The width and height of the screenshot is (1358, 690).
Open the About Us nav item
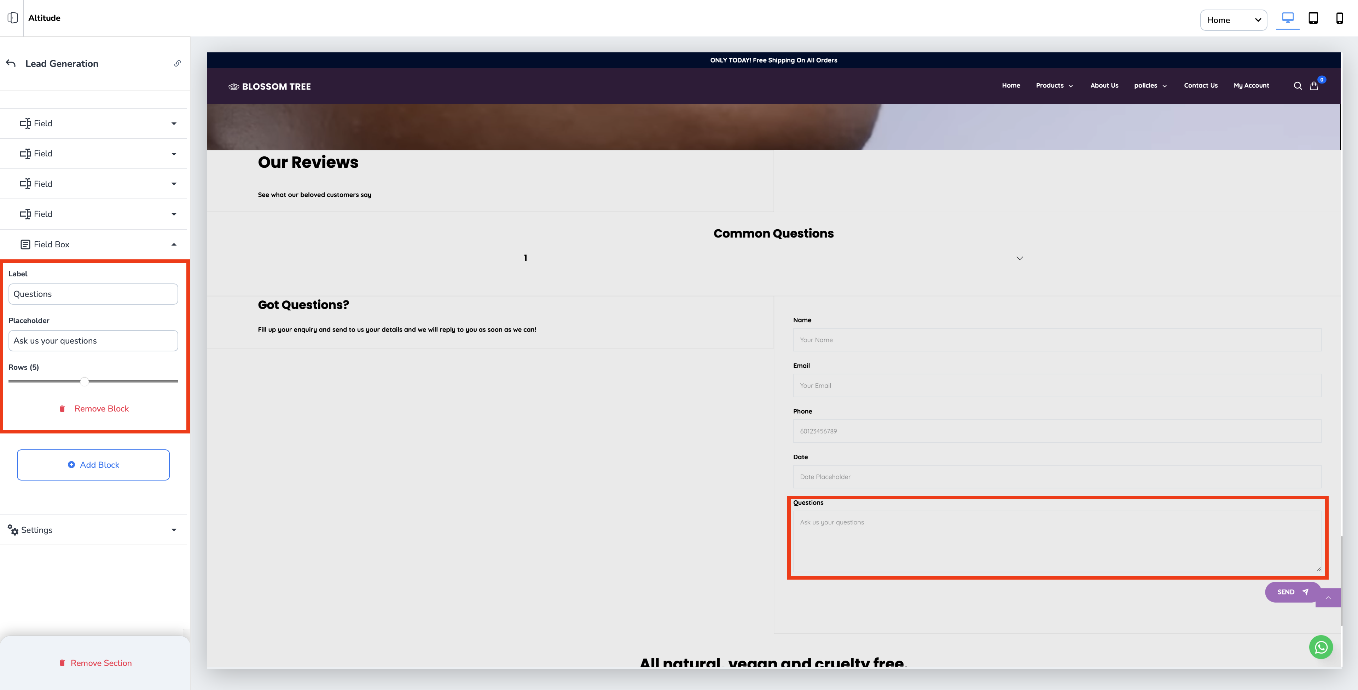tap(1104, 86)
